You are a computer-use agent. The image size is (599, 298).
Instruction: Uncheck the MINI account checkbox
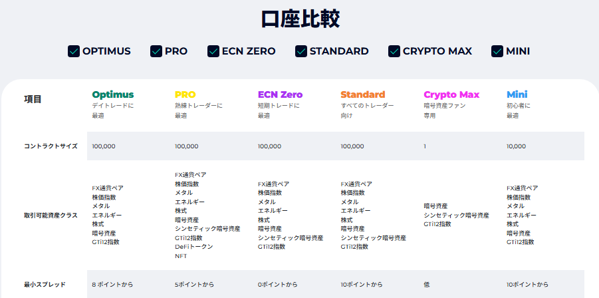497,51
